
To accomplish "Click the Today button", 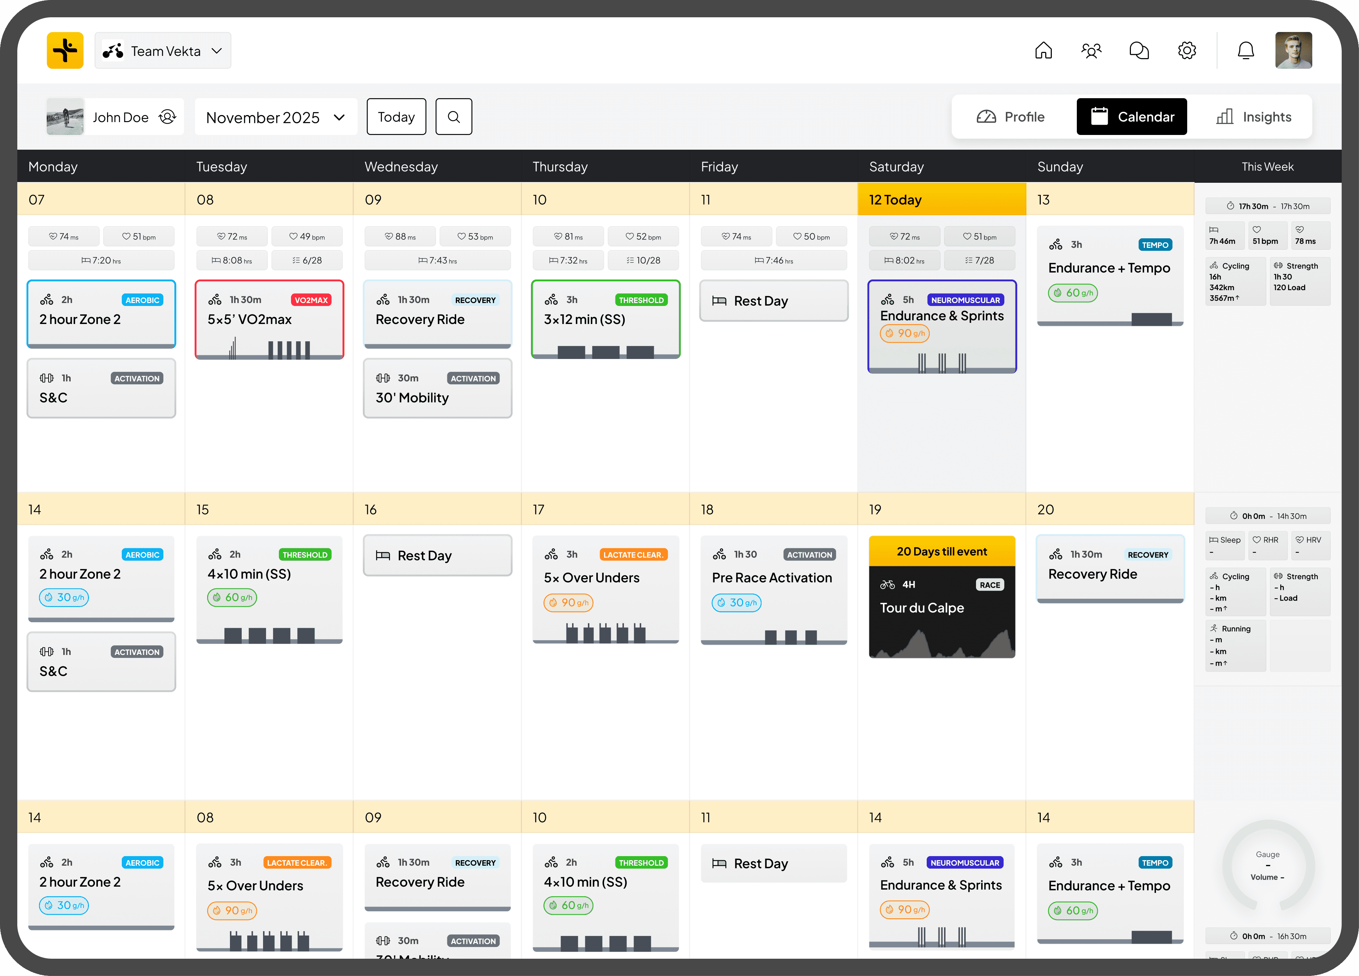I will (396, 117).
